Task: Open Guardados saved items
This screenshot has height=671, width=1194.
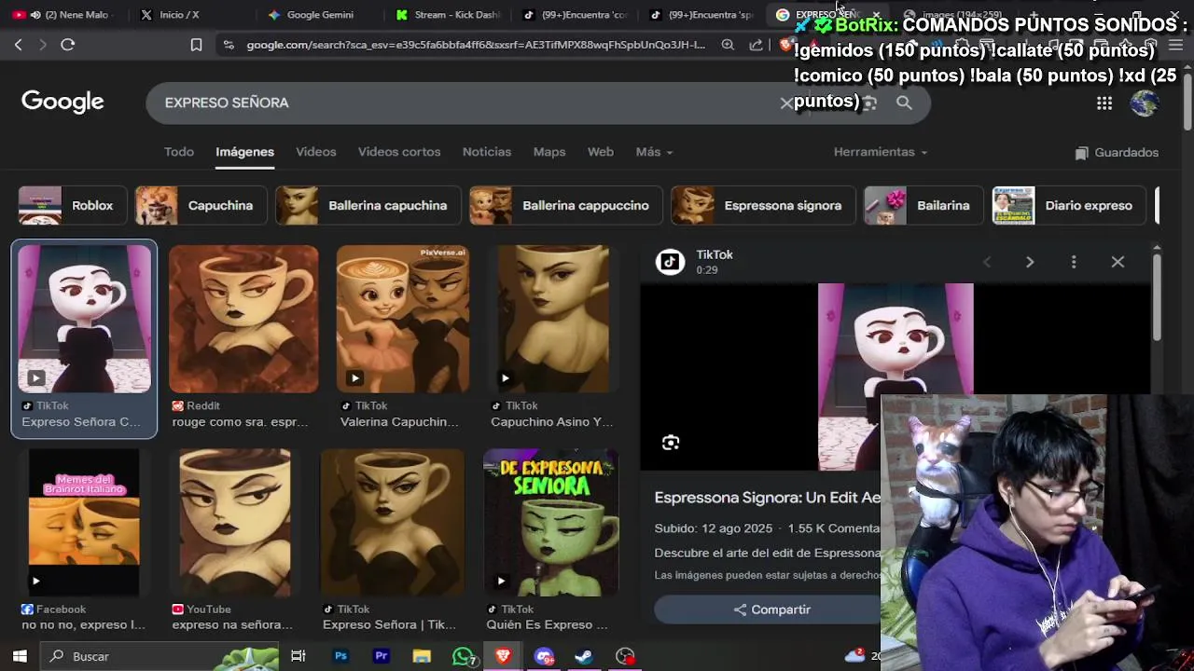Action: coord(1117,152)
